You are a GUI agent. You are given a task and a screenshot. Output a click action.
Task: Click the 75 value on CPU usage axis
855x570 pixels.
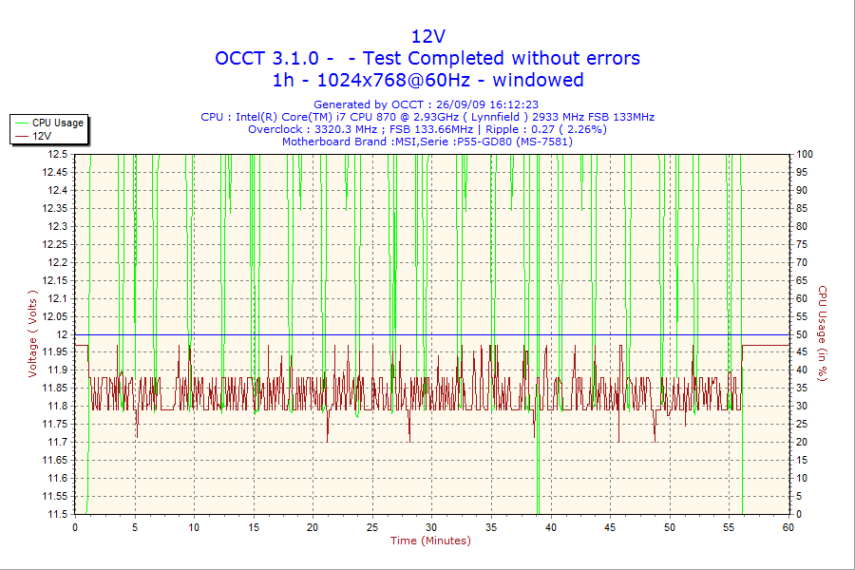click(802, 244)
